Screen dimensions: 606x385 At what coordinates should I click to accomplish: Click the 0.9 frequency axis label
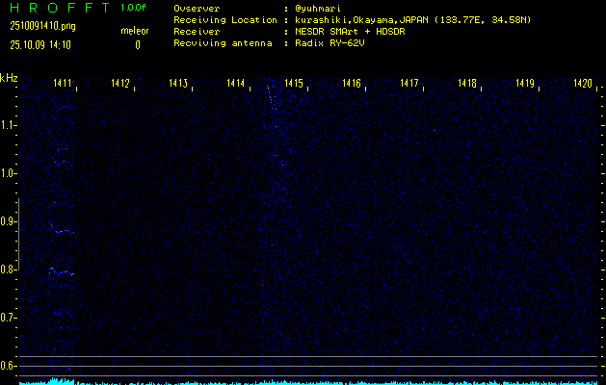tap(9, 221)
